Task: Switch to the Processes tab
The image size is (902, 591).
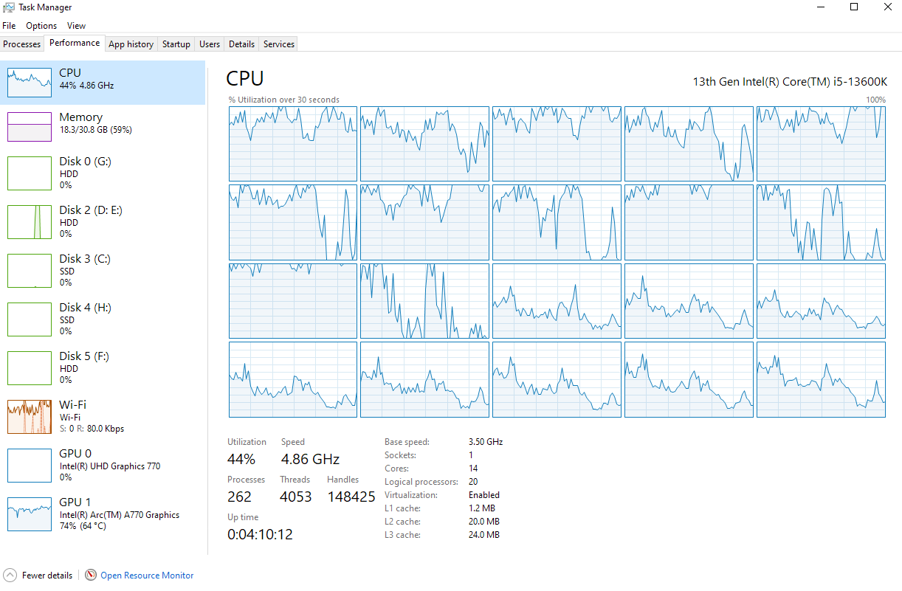Action: (x=22, y=44)
